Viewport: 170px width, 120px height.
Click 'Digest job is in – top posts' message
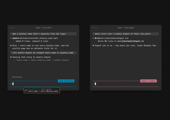click(x=126, y=46)
